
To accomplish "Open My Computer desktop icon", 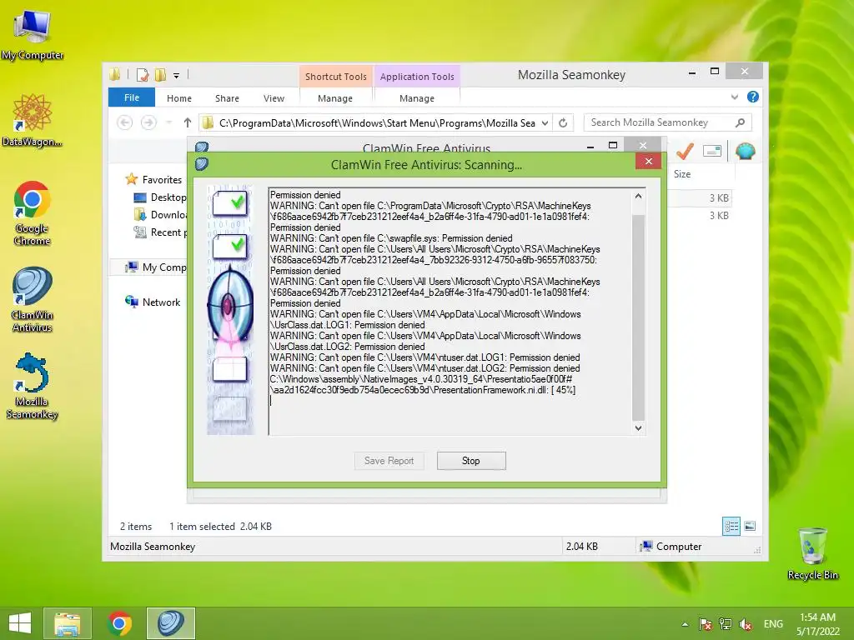I will pyautogui.click(x=33, y=35).
